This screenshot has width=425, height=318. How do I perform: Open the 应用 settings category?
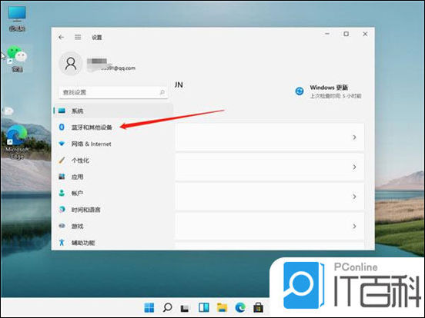113,177
